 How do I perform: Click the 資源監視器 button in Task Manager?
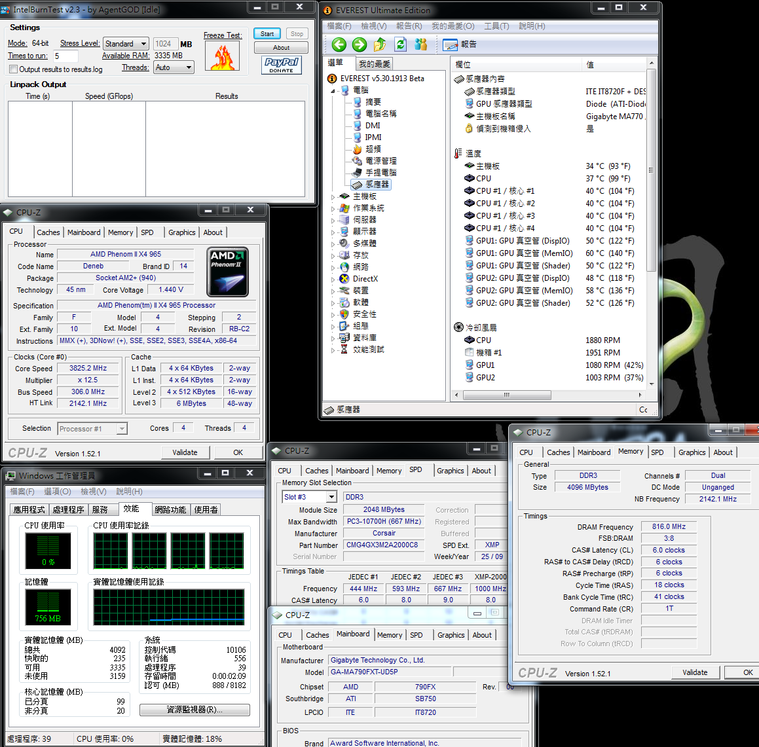click(194, 710)
